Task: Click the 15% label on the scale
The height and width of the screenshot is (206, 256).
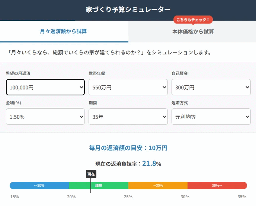Action: pos(14,197)
